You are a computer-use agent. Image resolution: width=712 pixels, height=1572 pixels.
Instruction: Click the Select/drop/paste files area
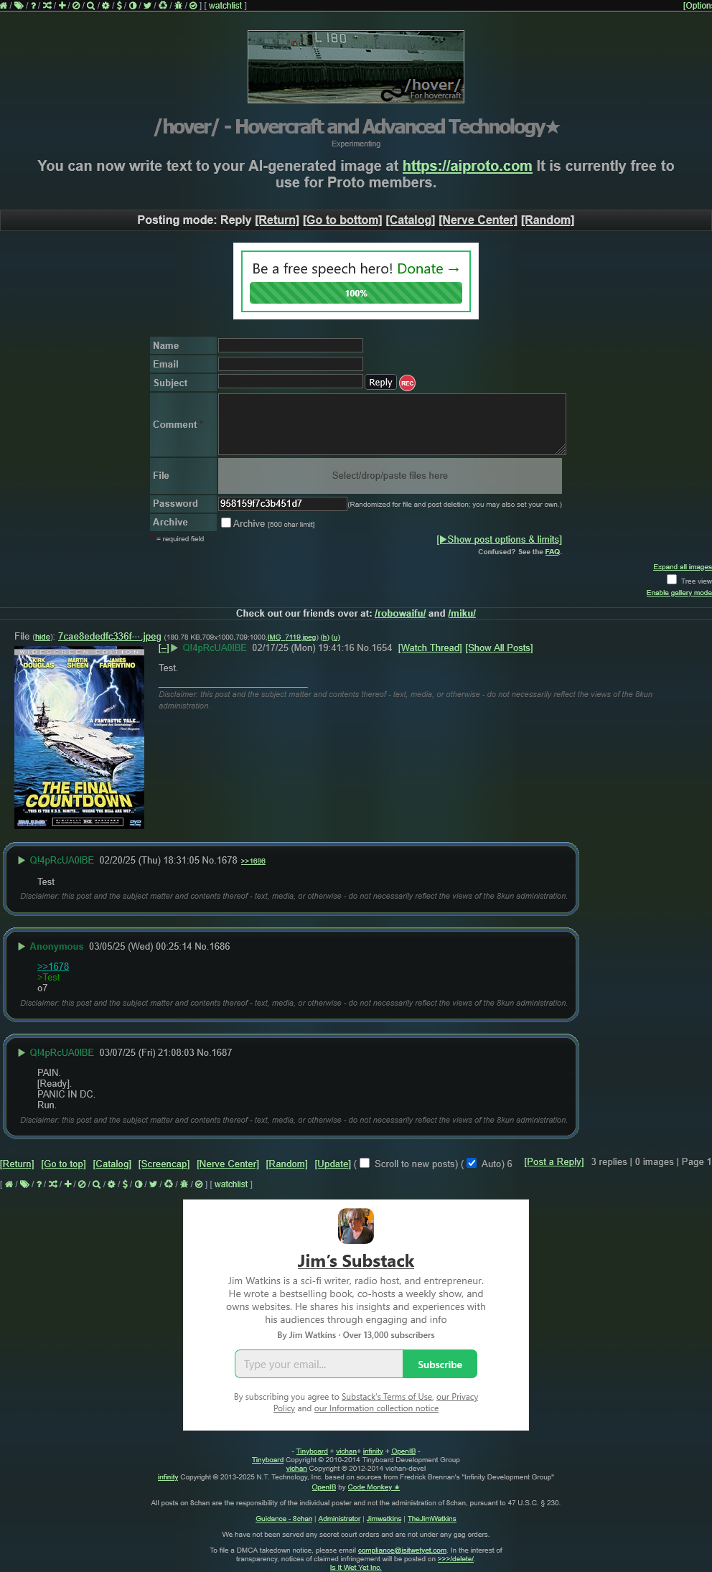(x=390, y=475)
